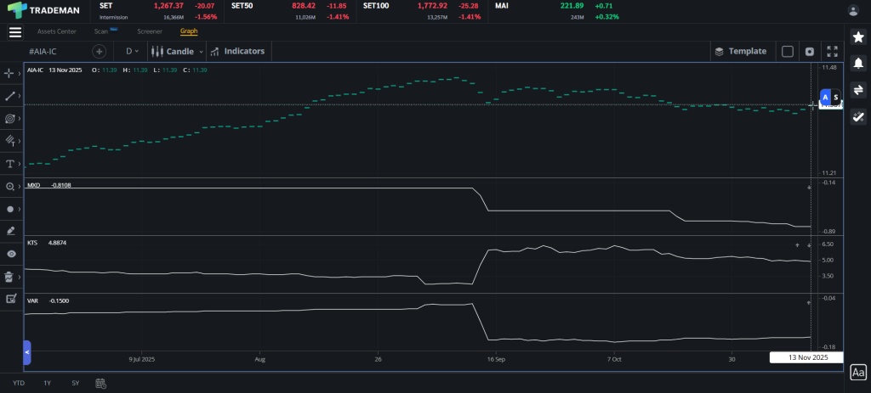Open the alerts bell panel
The height and width of the screenshot is (393, 871).
[858, 64]
